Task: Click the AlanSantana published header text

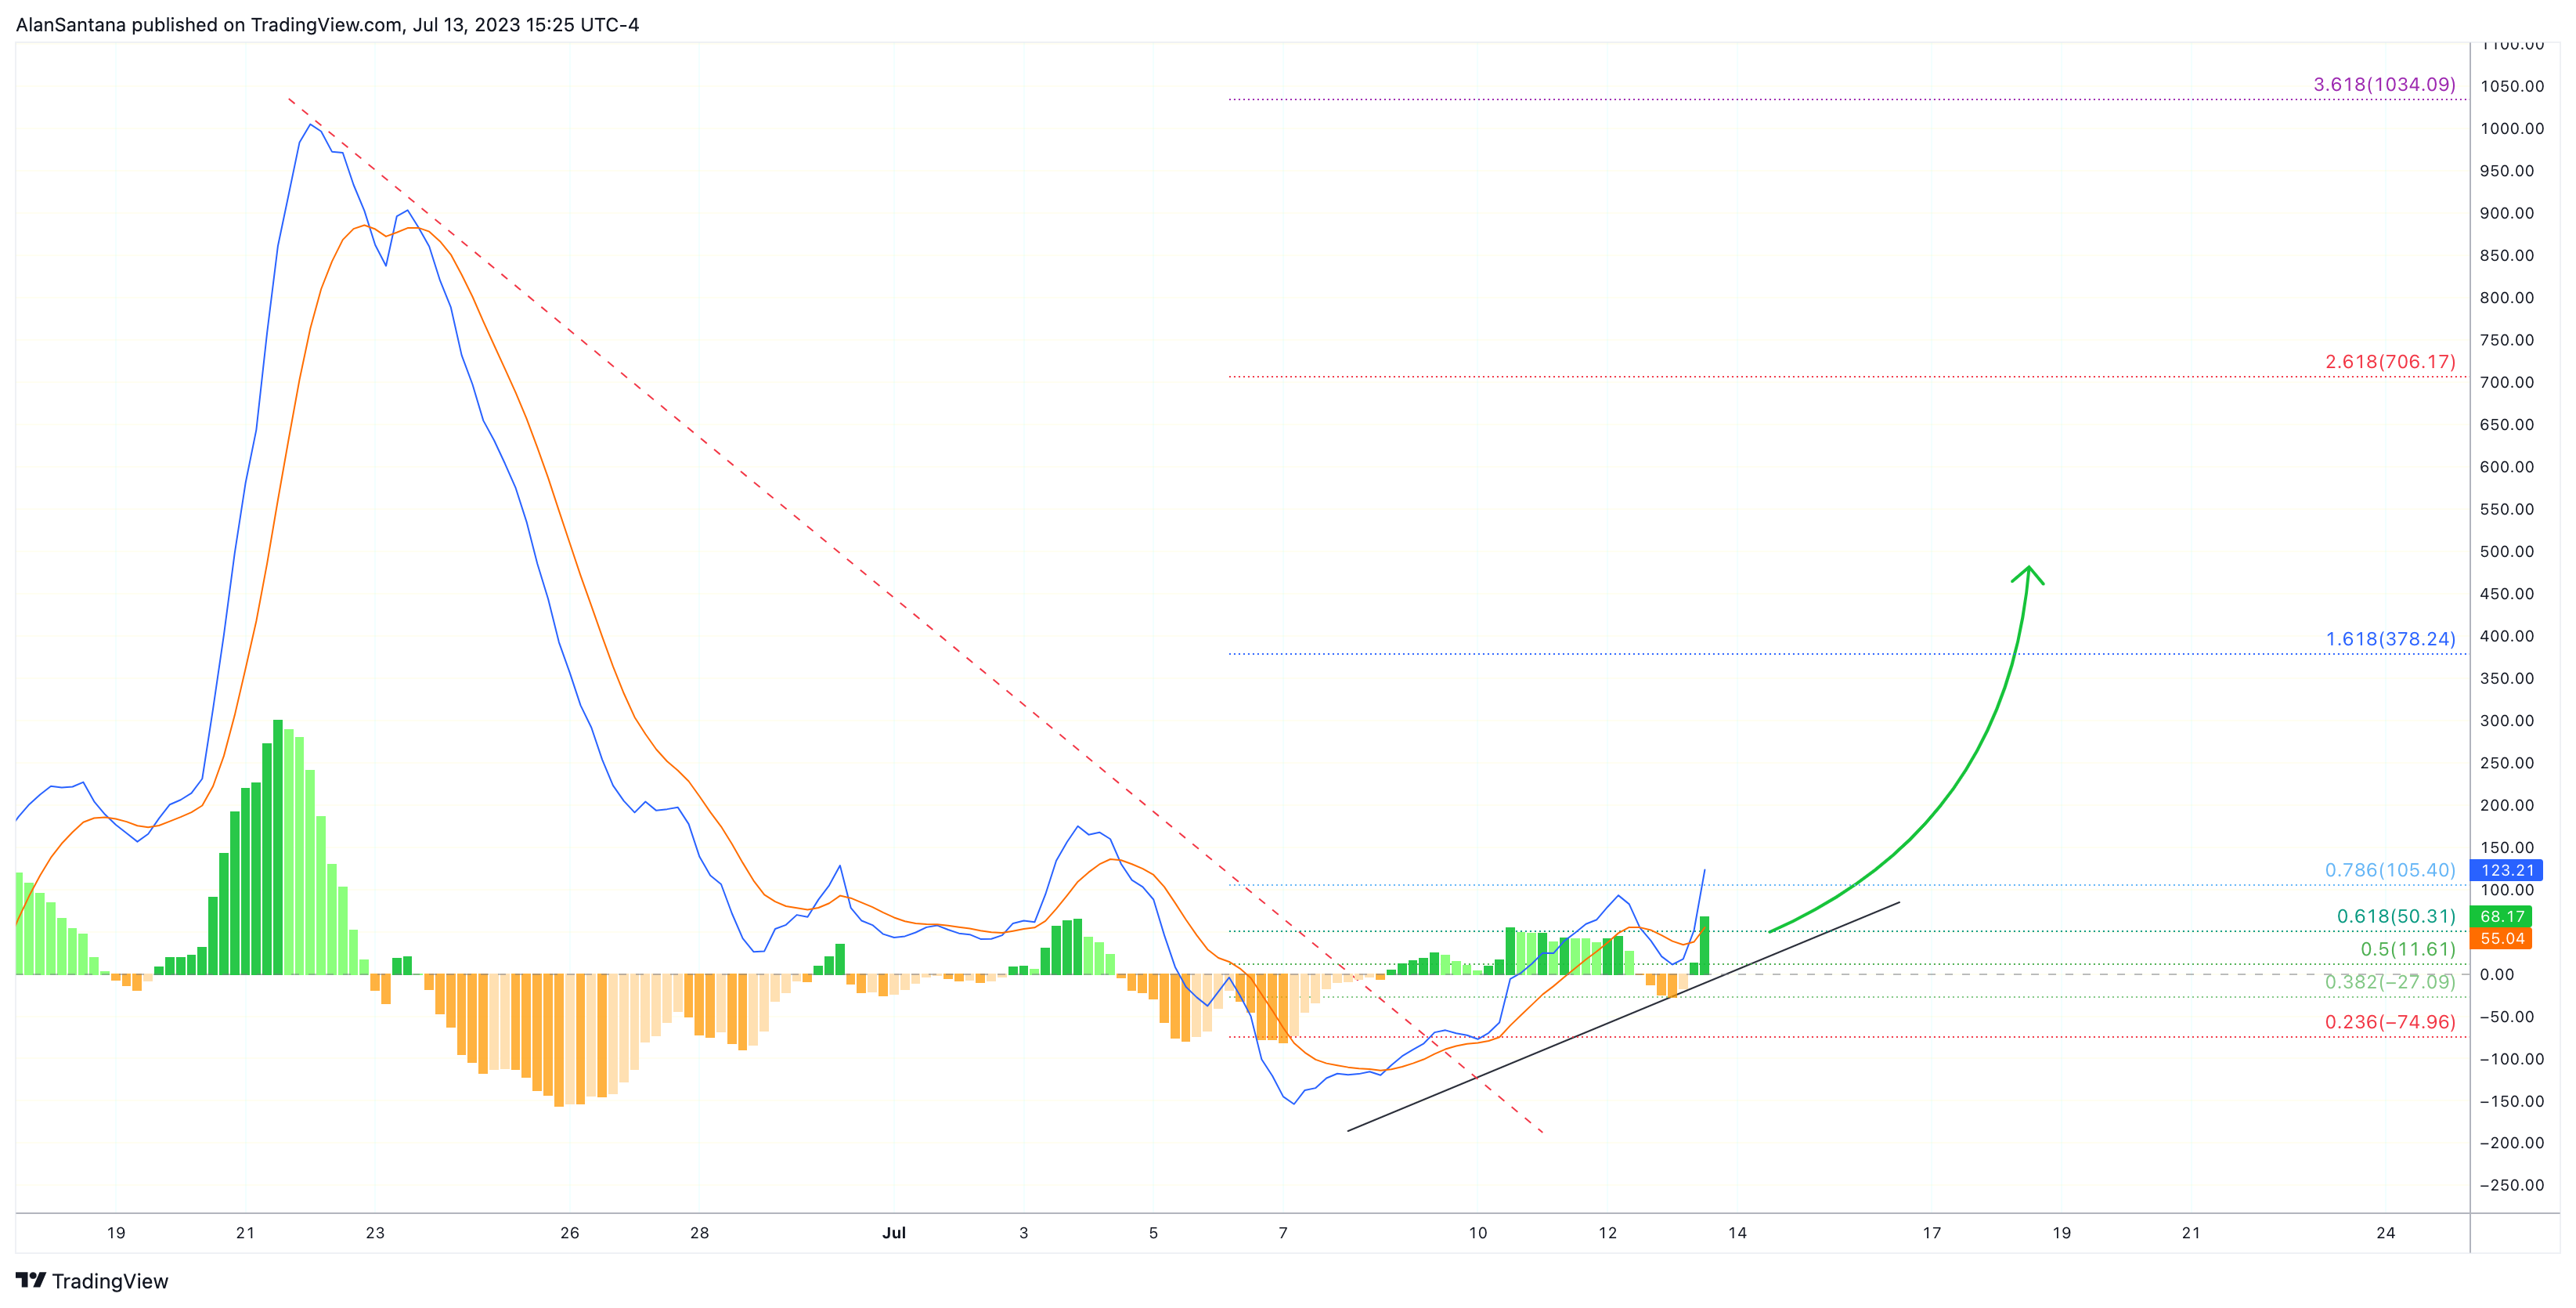Action: 328,24
